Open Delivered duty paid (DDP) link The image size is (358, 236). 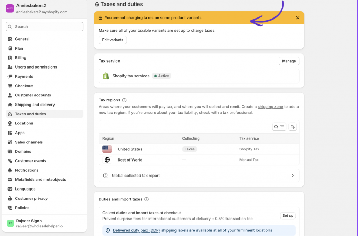coord(136,230)
